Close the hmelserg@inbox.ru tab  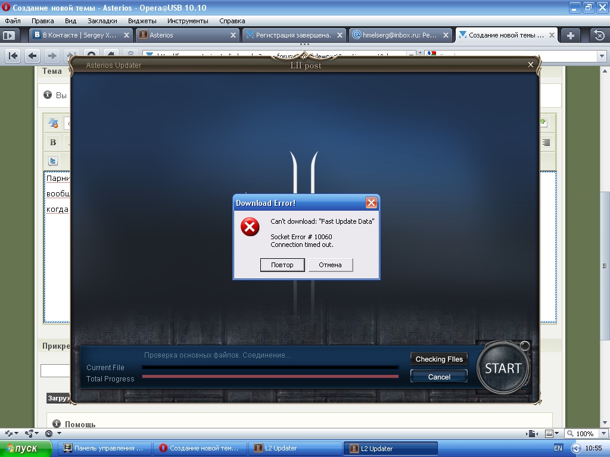coord(446,35)
